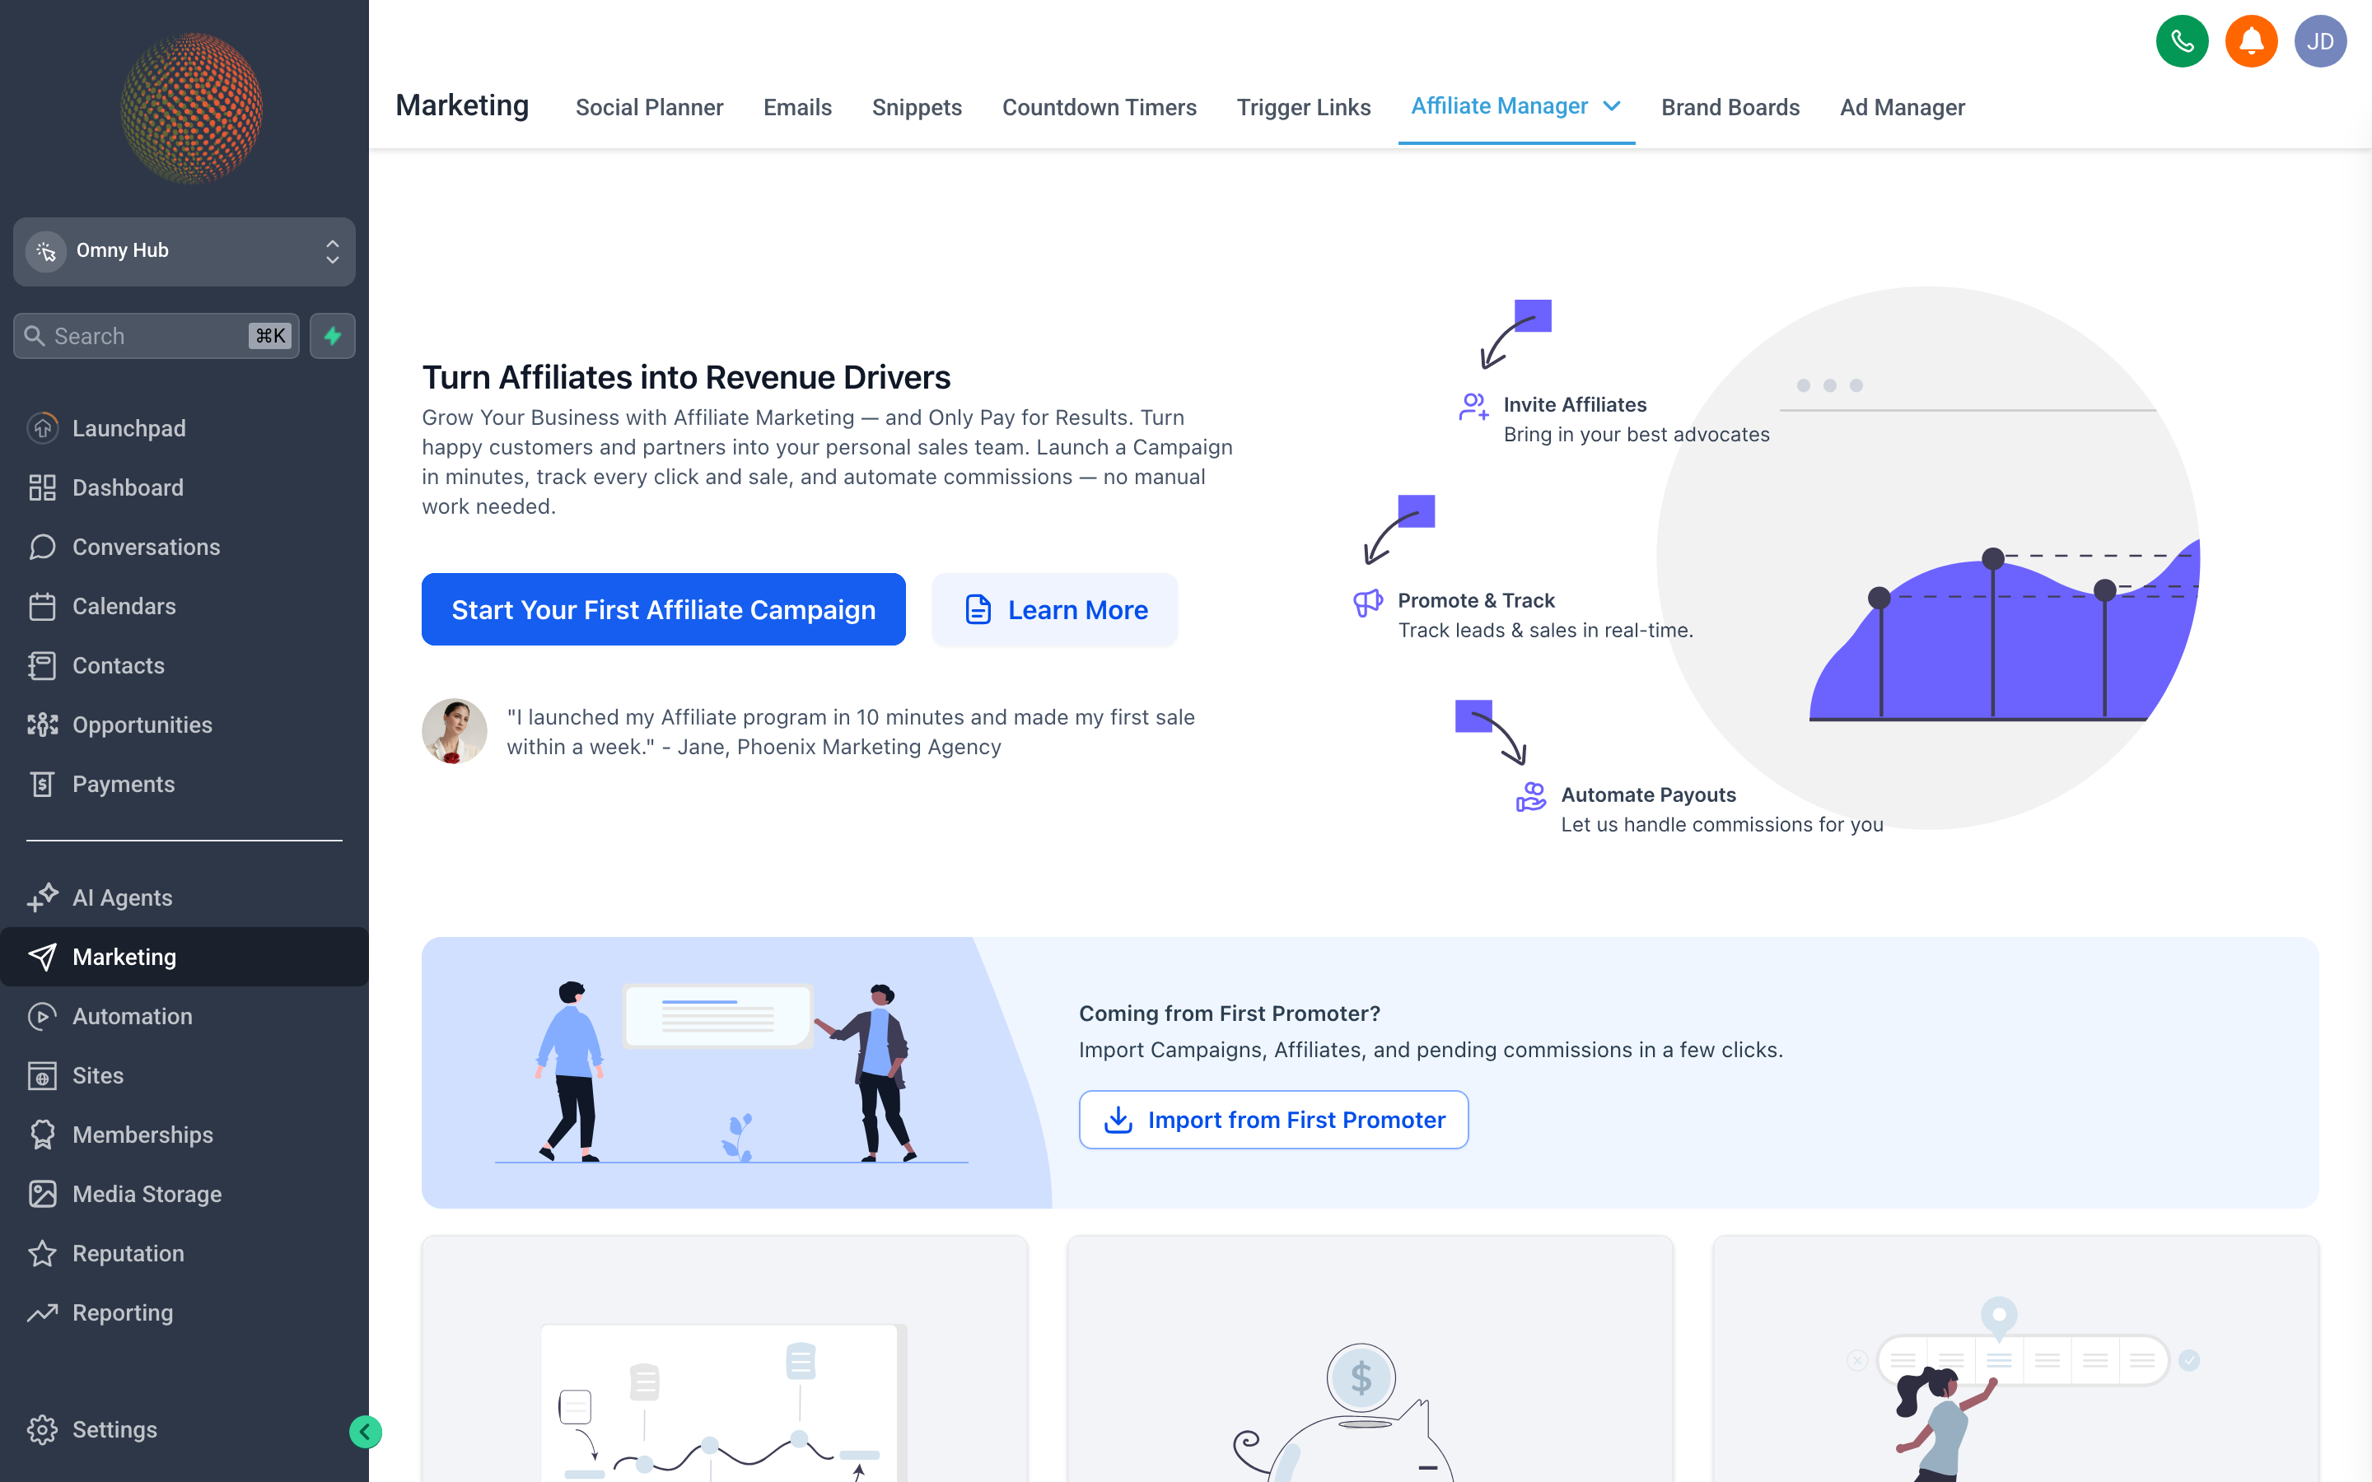The height and width of the screenshot is (1482, 2372).
Task: Click Import from First Promoter button
Action: (x=1273, y=1120)
